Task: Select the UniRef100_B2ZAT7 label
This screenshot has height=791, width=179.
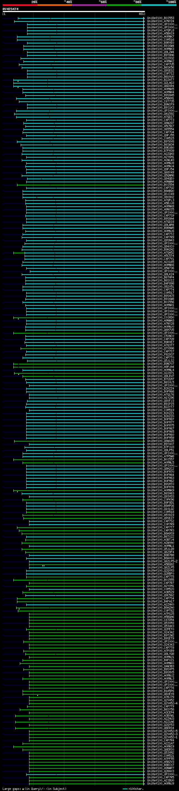Action: (161, 80)
